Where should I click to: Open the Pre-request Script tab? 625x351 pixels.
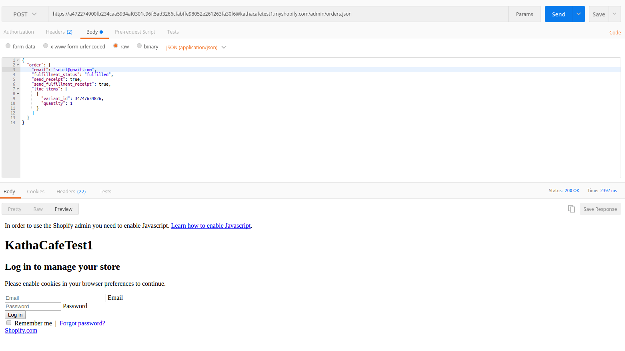click(x=135, y=32)
